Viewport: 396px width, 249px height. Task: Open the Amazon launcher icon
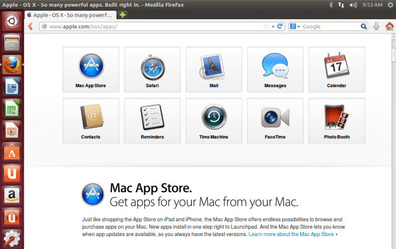(12, 195)
